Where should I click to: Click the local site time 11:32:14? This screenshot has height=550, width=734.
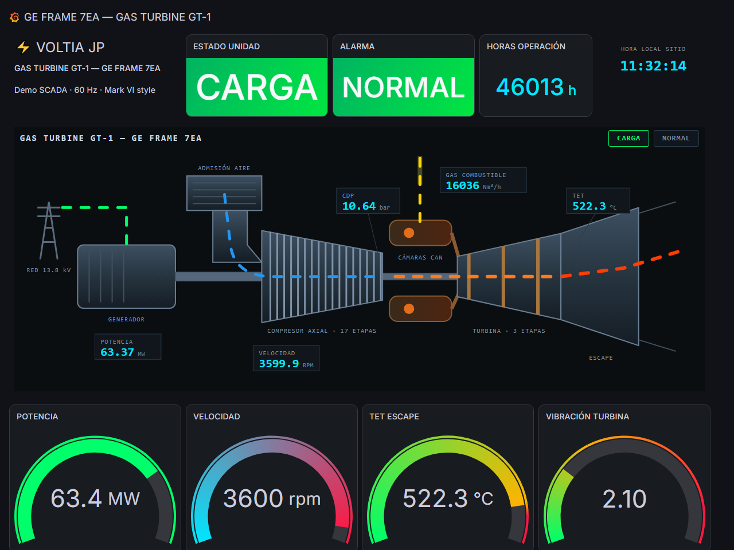(653, 66)
